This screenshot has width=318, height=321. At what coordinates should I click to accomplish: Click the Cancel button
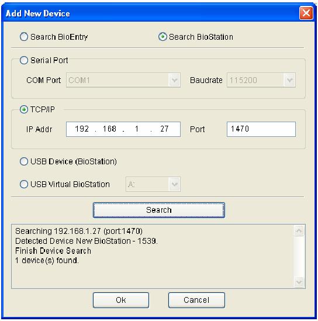(196, 300)
